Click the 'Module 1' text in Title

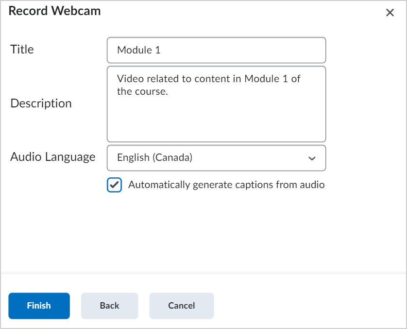[x=139, y=50]
